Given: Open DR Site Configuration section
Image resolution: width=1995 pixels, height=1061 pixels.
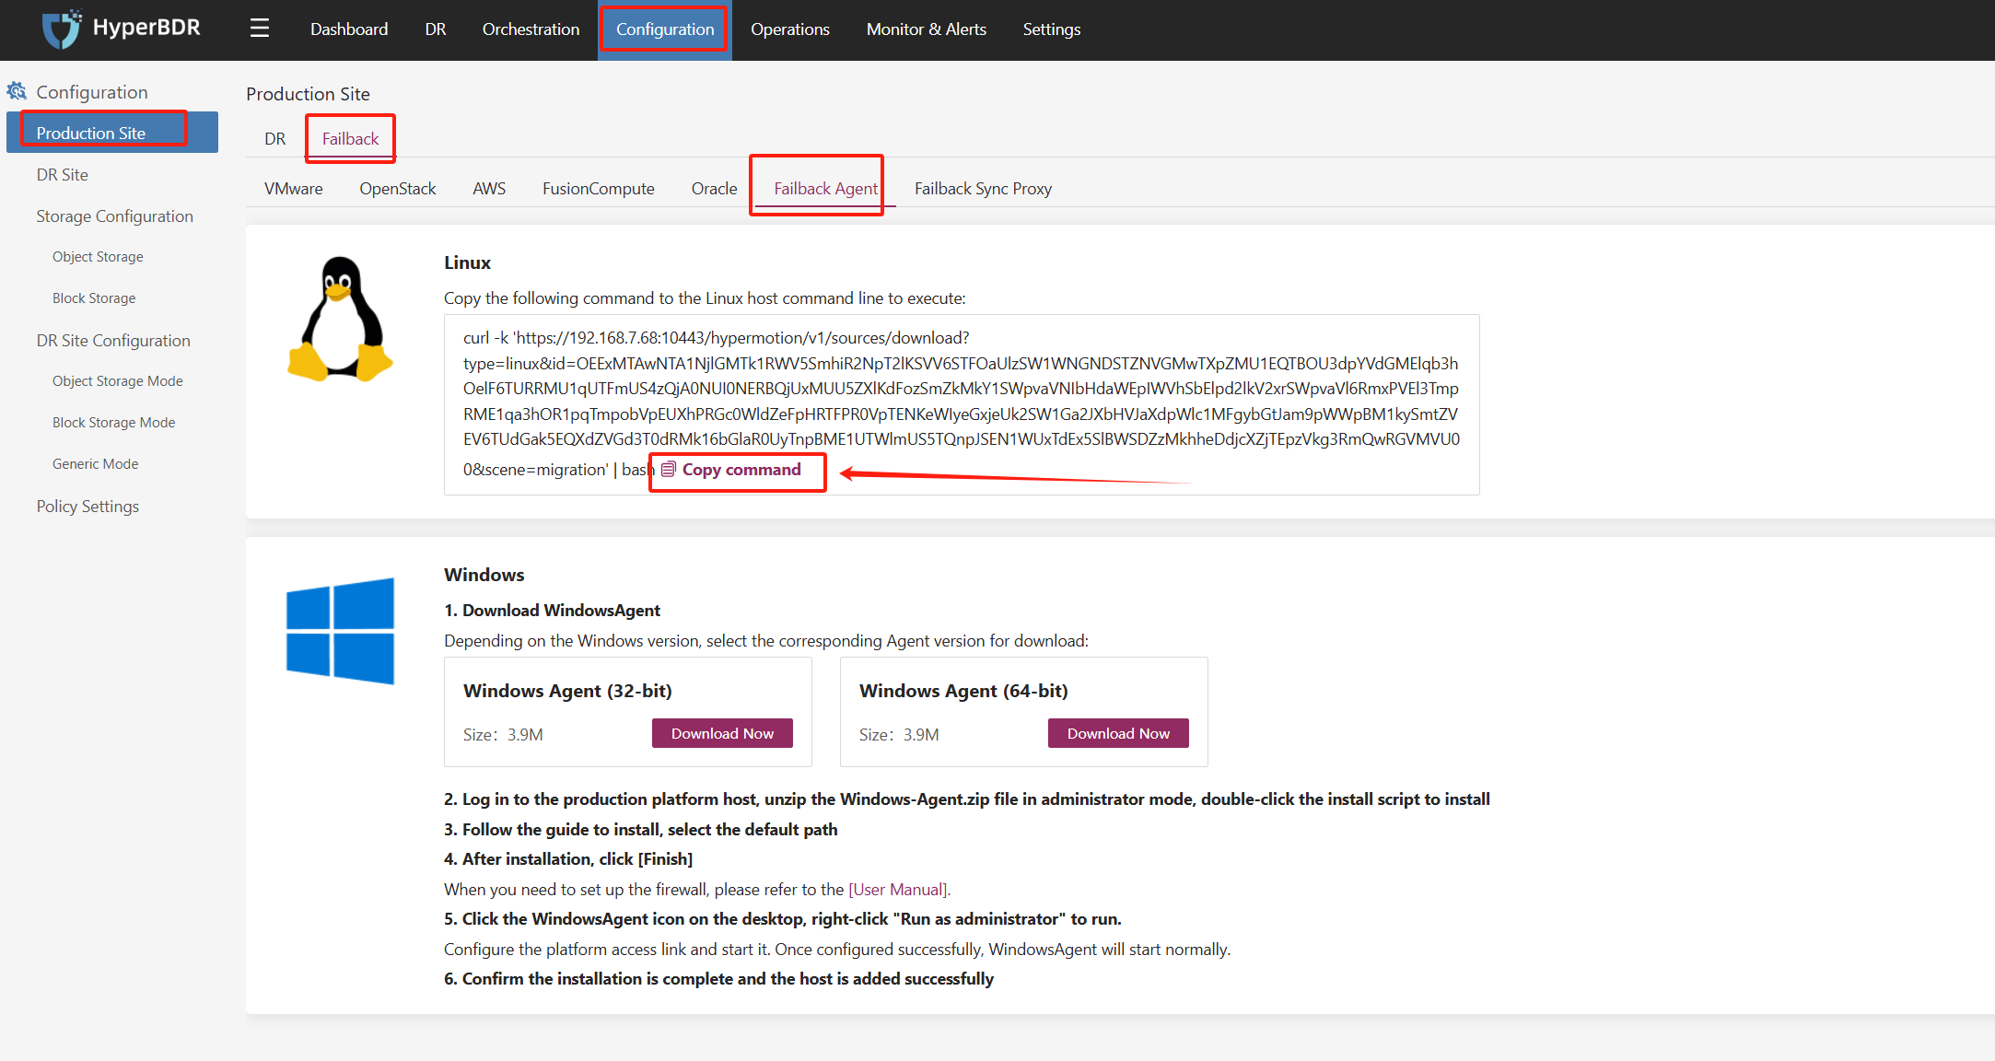Looking at the screenshot, I should (113, 340).
